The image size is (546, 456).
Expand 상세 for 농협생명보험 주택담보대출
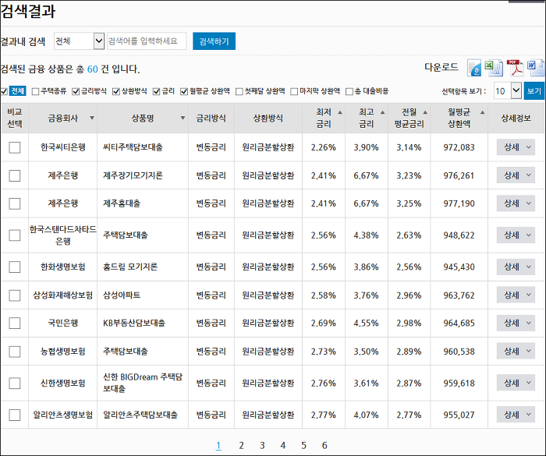click(x=516, y=352)
